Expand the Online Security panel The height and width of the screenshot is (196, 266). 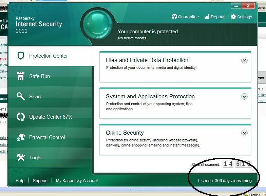(x=244, y=133)
